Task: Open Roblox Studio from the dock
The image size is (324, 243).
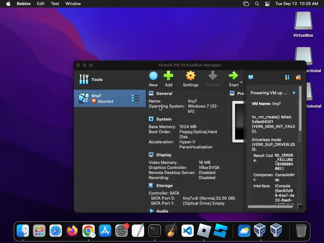Action: click(x=221, y=230)
